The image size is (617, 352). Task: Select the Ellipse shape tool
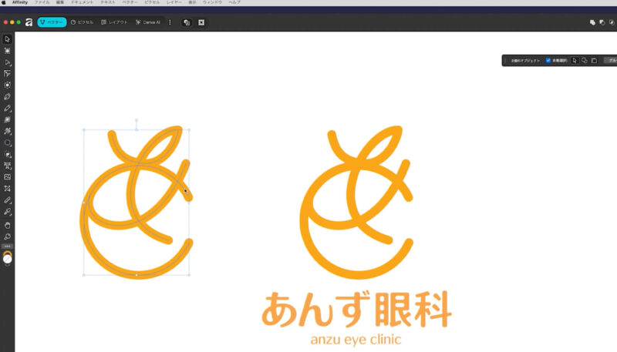[x=7, y=142]
